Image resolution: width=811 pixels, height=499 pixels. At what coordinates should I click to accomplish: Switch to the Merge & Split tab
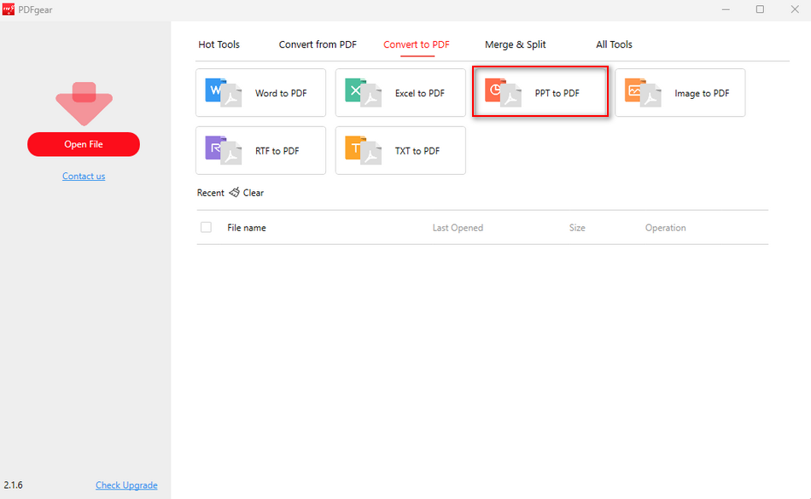pyautogui.click(x=515, y=44)
